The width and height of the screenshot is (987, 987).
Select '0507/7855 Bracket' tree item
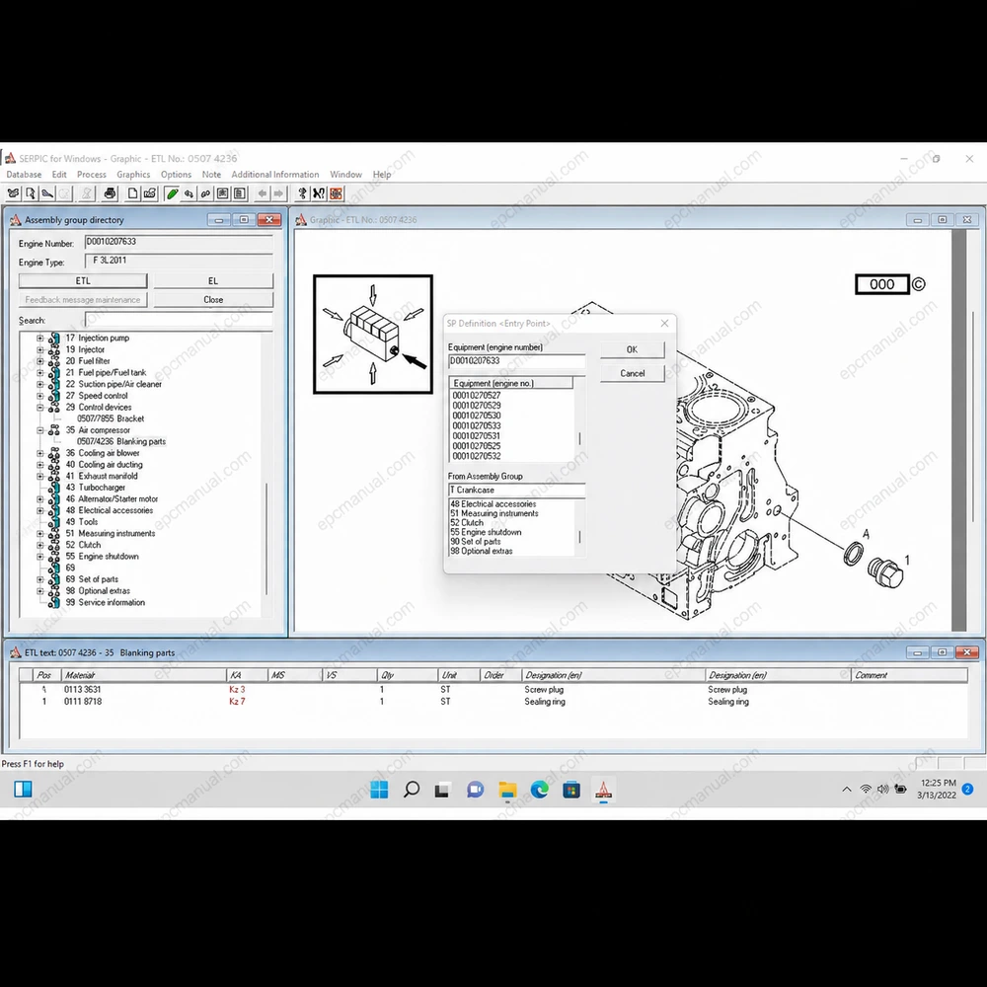coord(111,418)
